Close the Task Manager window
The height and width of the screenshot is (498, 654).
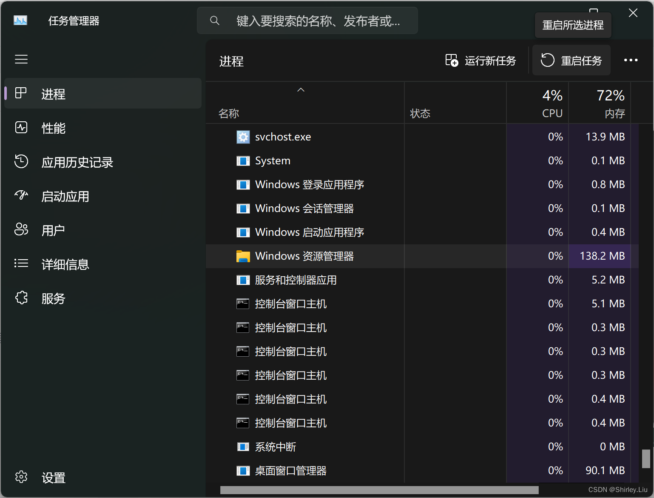click(x=633, y=13)
